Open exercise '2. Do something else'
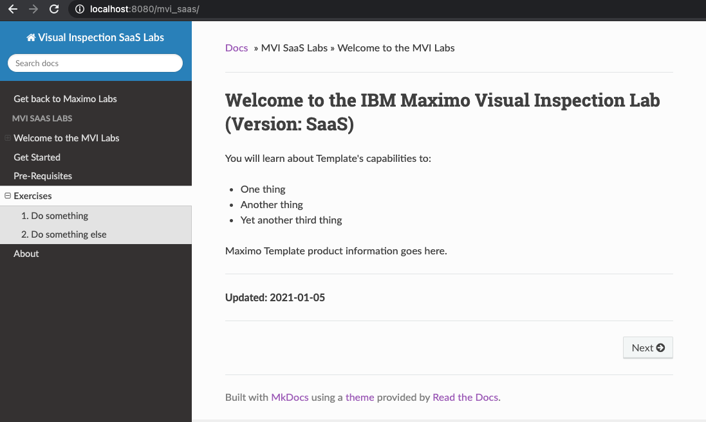Viewport: 706px width, 422px height. (x=62, y=234)
